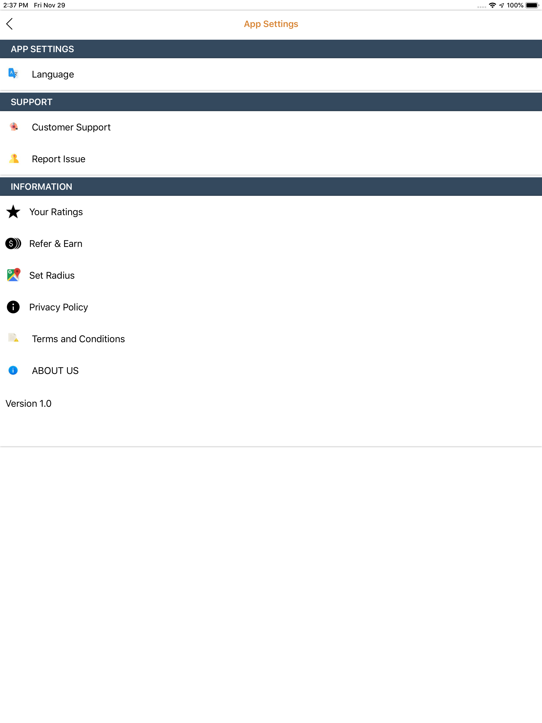Click the Refer & Earn coin icon
542x723 pixels.
[x=13, y=243]
